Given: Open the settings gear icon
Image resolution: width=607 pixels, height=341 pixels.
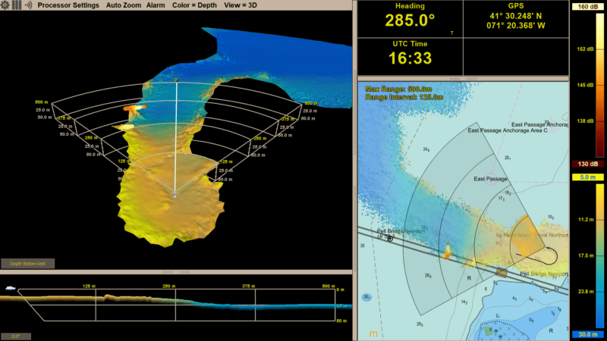Looking at the screenshot, I should coord(5,5).
